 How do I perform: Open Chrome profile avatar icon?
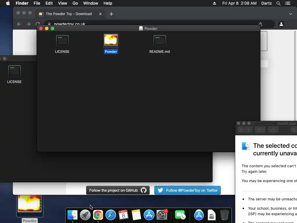(281, 24)
